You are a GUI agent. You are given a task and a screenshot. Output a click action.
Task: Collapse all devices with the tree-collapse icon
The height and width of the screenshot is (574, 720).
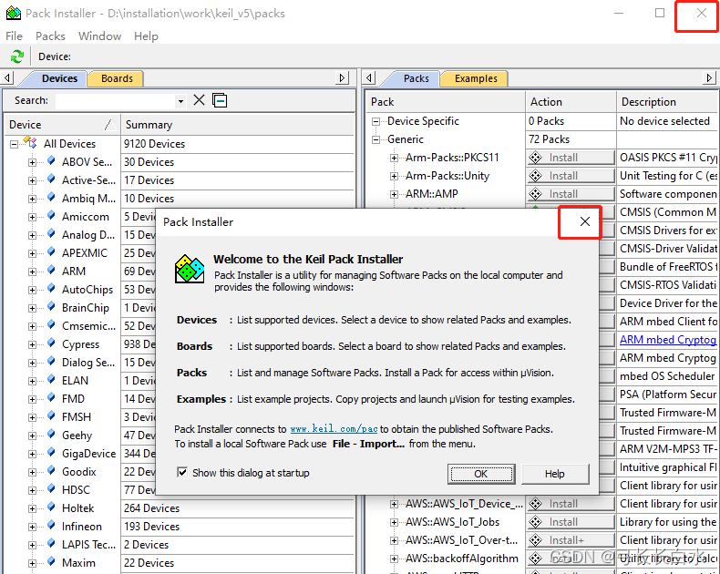tap(220, 100)
